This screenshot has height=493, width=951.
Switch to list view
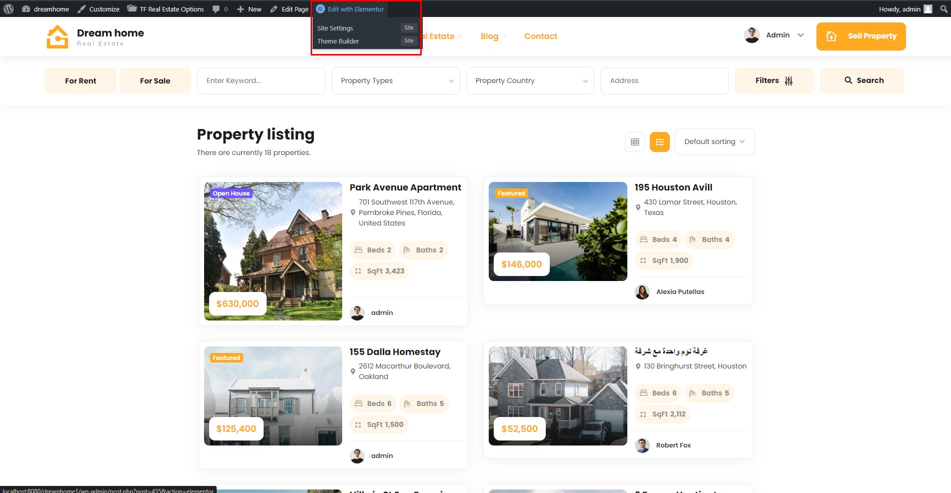(x=660, y=142)
